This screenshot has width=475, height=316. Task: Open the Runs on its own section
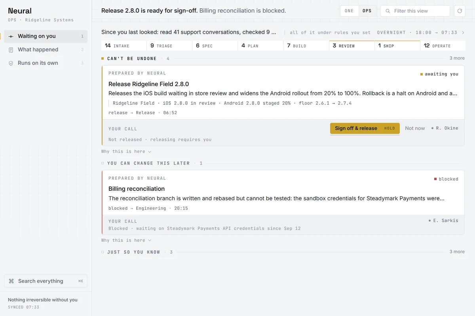[46, 63]
